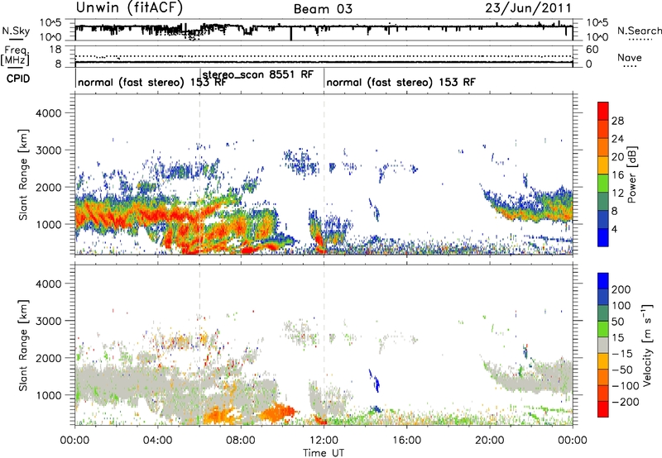Click the "04:00" time tick label
The image size is (662, 458).
(x=158, y=441)
